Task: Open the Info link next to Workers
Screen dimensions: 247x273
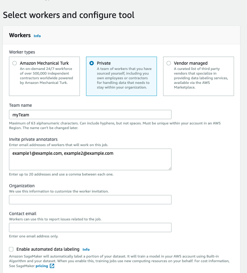Action: click(37, 36)
